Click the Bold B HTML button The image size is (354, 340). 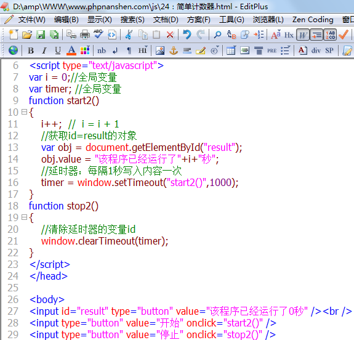[31, 51]
